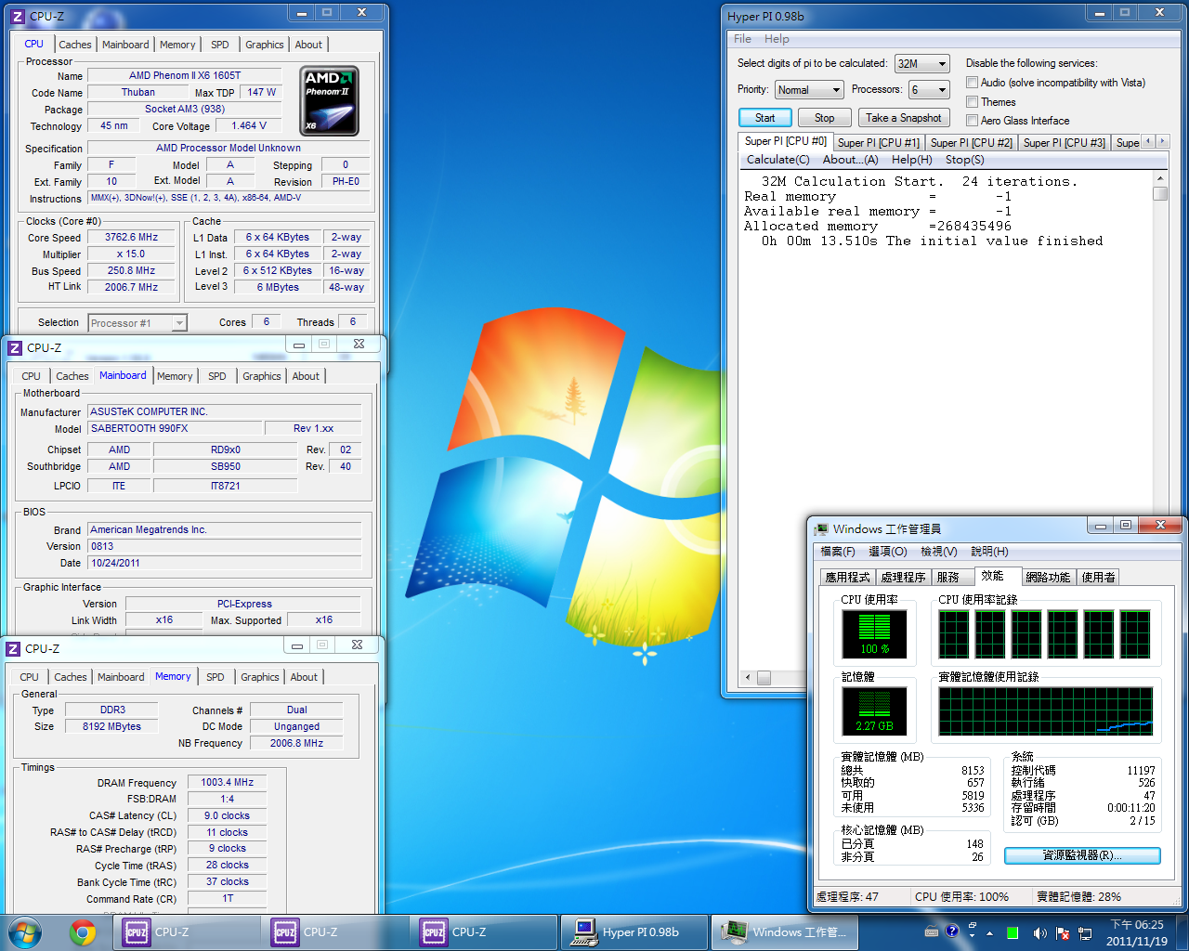Viewport: 1189px width, 951px height.
Task: Click the Start button in Hyper PI
Action: click(x=765, y=118)
